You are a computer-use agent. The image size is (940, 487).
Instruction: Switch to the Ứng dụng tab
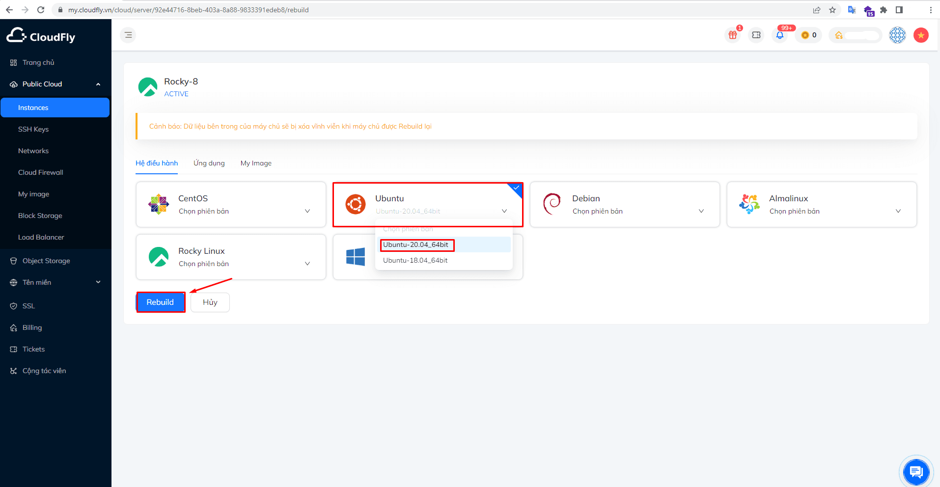coord(209,163)
